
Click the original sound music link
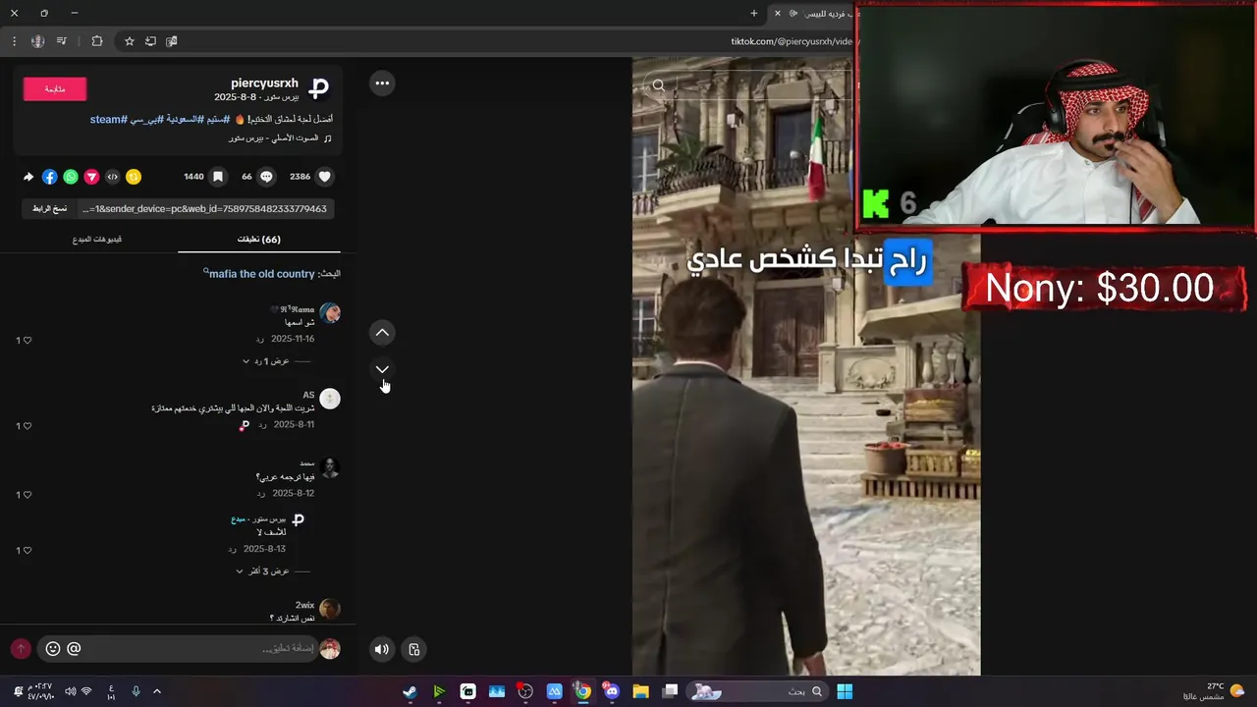tap(280, 138)
